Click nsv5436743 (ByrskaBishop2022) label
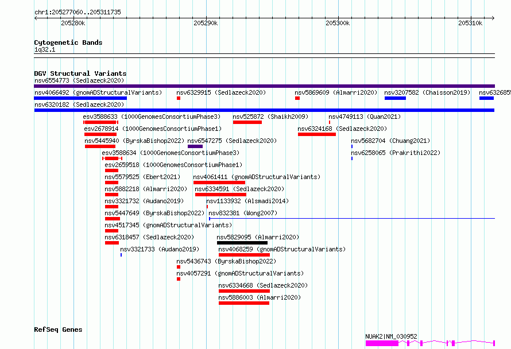This screenshot has width=511, height=349. coord(226,261)
